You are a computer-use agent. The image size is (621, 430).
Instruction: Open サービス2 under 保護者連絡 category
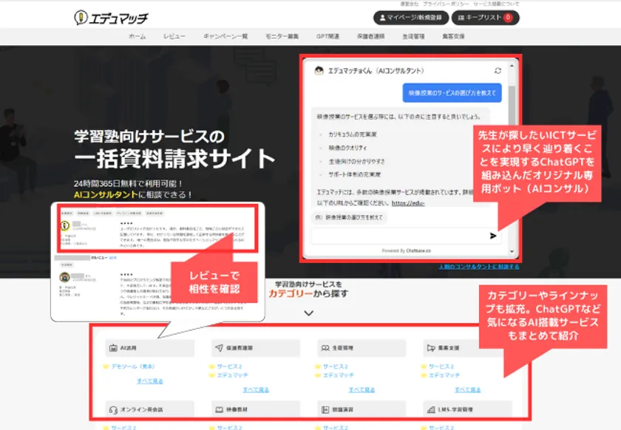tap(229, 366)
